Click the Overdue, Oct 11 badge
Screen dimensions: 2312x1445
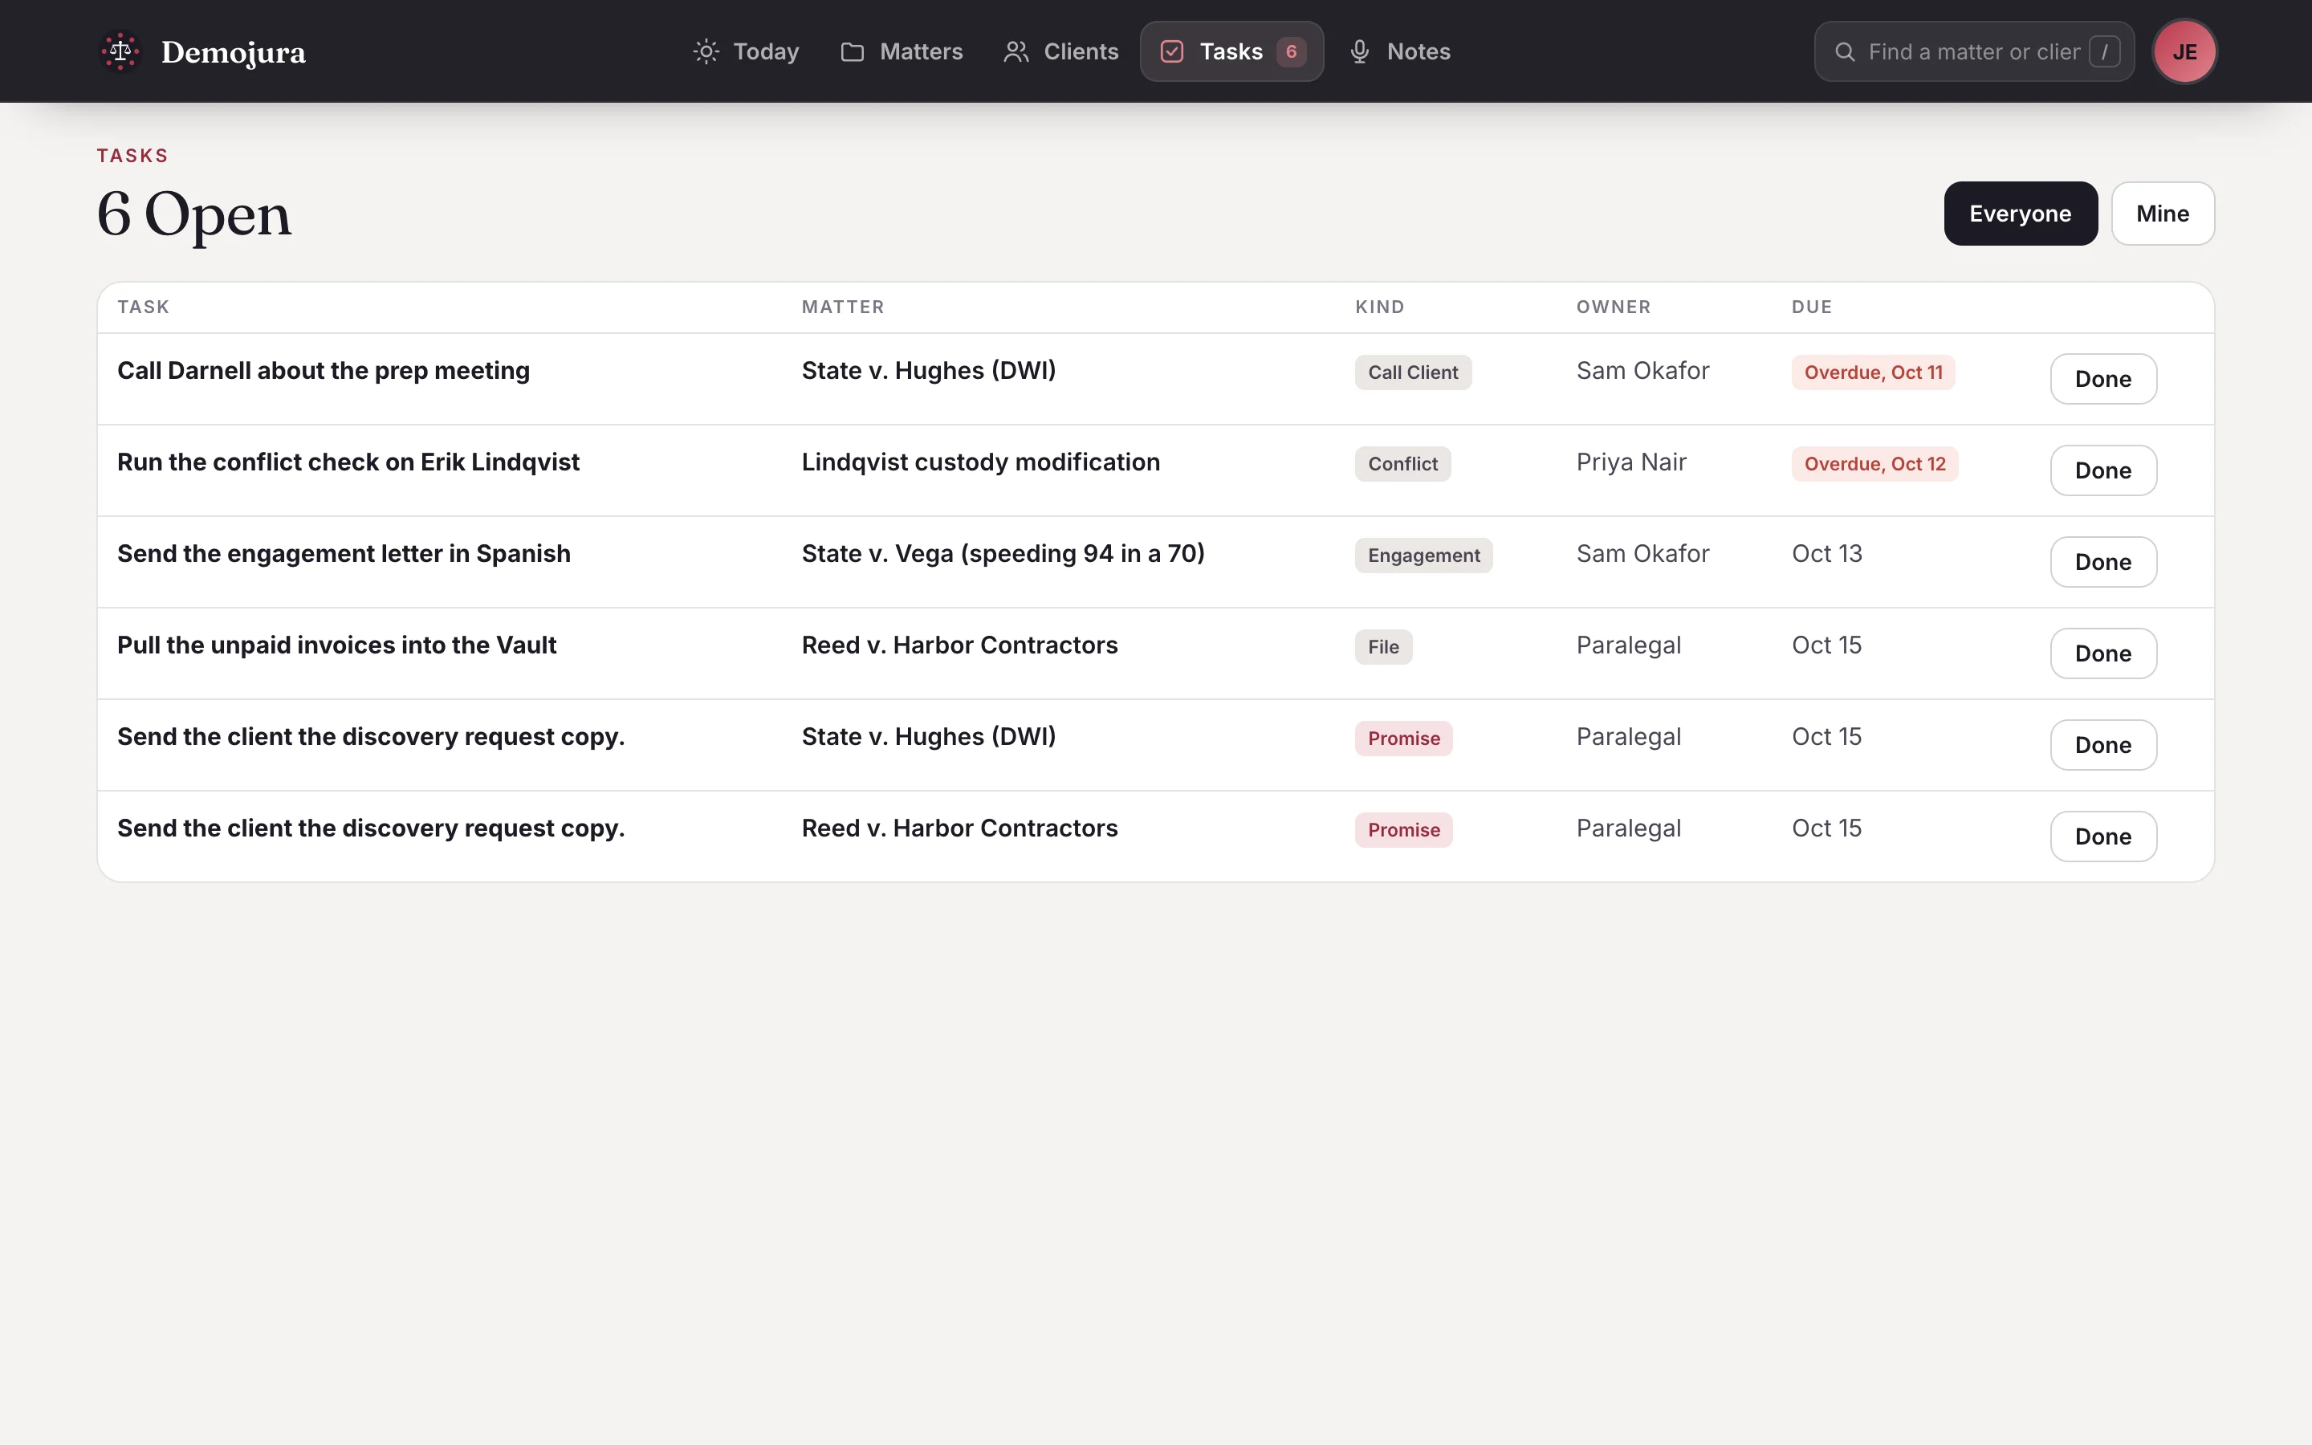1874,372
